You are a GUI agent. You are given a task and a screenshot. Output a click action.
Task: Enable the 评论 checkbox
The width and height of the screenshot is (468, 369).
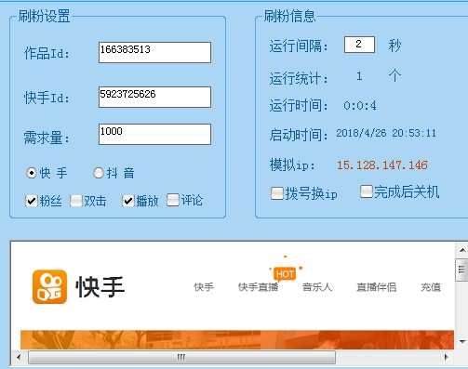pyautogui.click(x=173, y=200)
